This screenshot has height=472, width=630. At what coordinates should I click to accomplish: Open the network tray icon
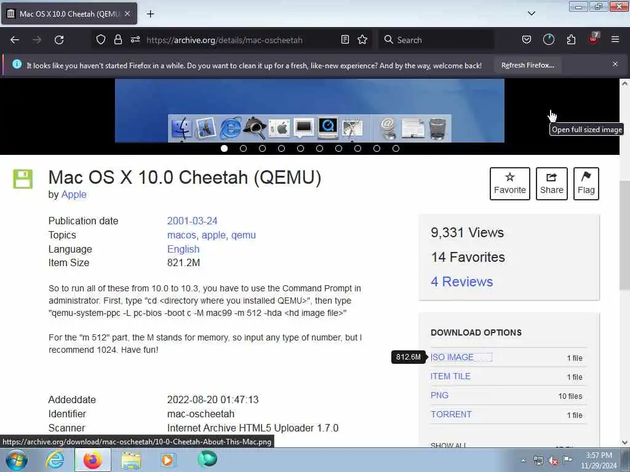point(538,460)
